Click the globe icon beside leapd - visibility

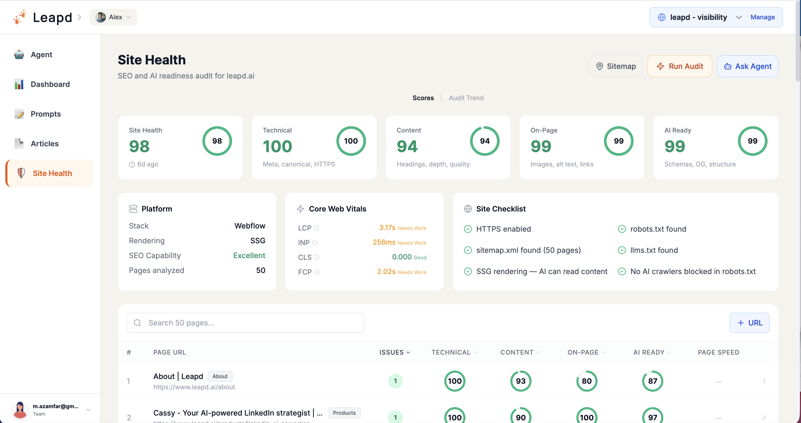pyautogui.click(x=662, y=17)
